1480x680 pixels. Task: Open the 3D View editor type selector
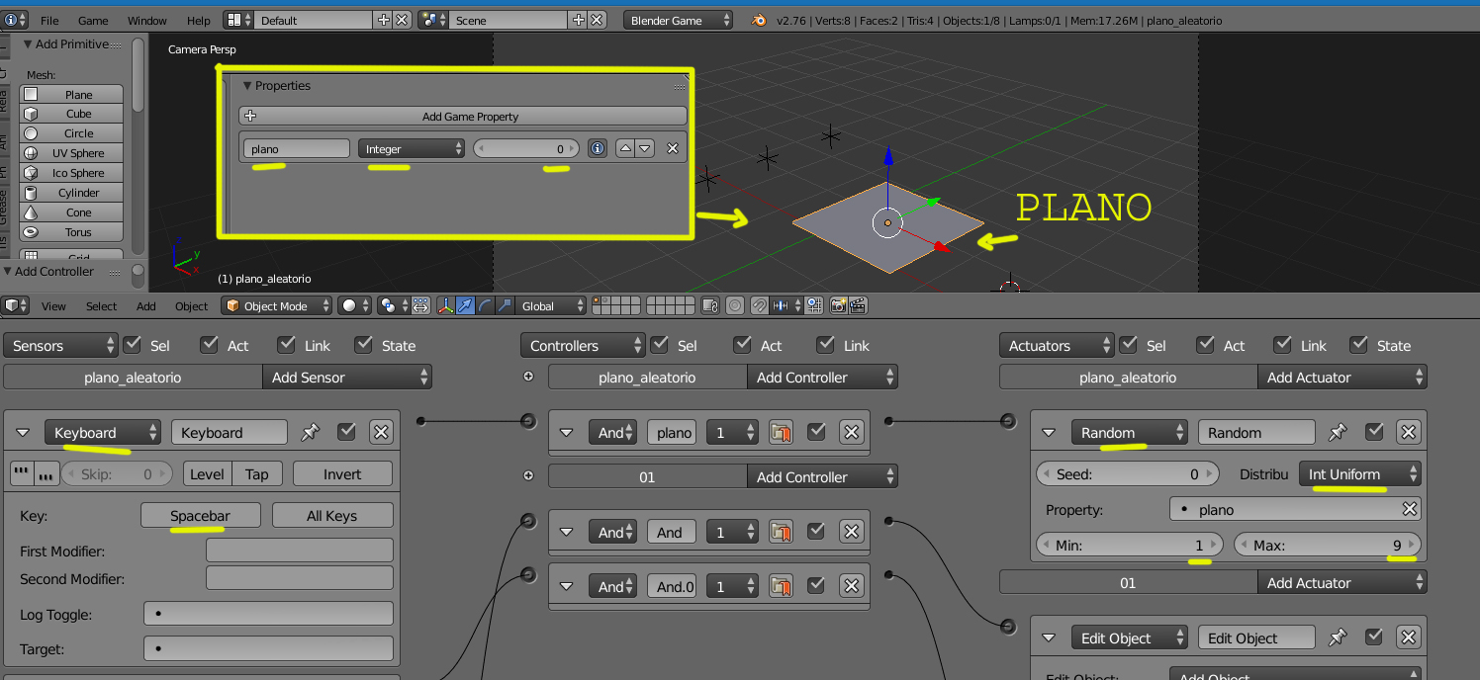pos(16,306)
